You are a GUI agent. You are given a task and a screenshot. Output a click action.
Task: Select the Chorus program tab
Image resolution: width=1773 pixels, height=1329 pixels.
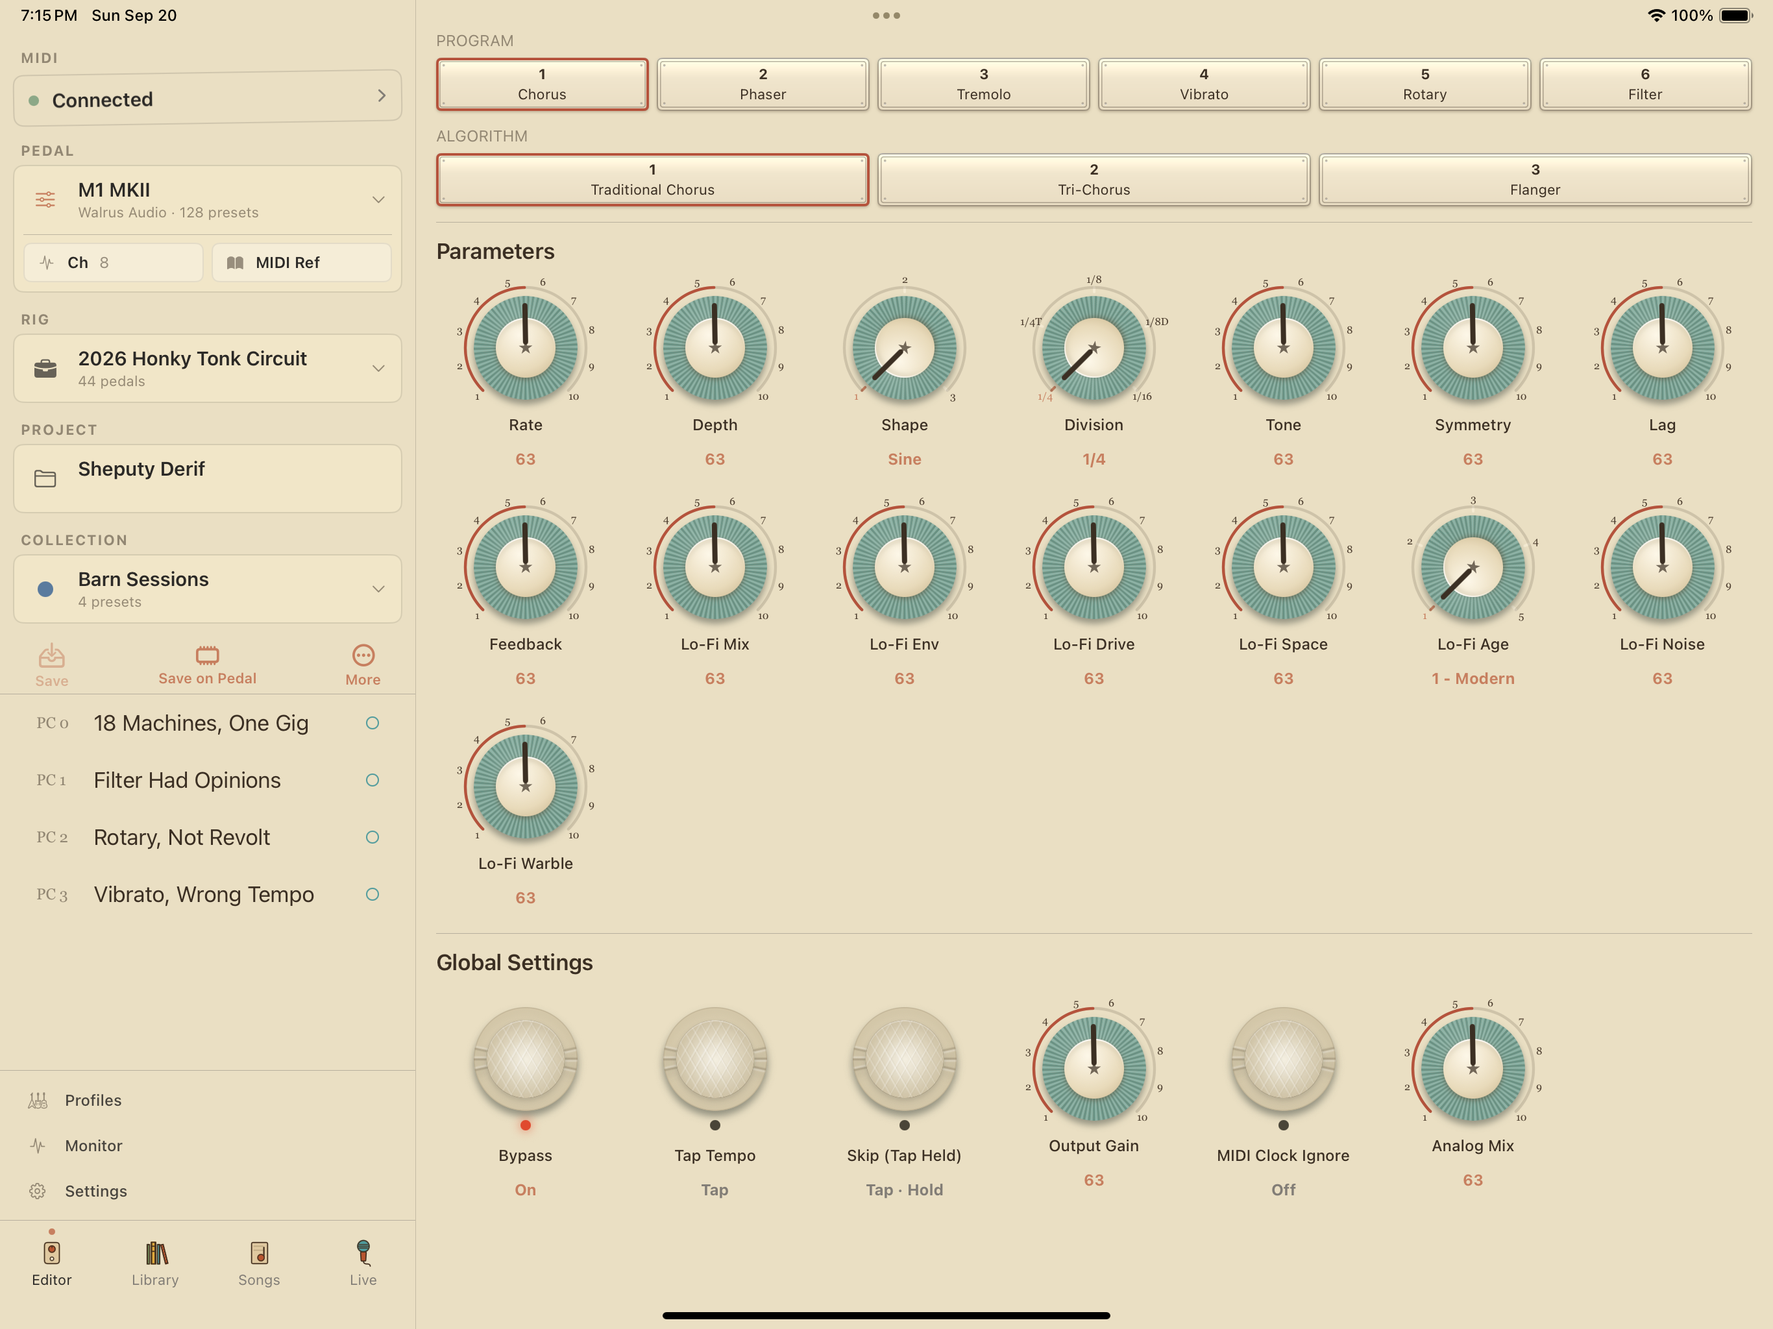coord(542,84)
